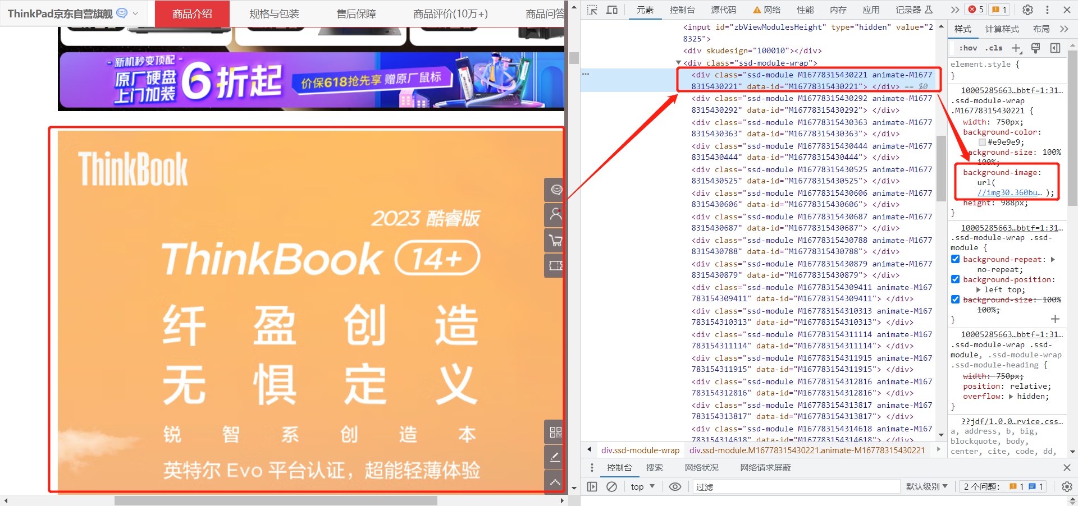Viewport: 1078px width, 506px height.
Task: Click 2 个问题 issues button
Action: click(1002, 486)
